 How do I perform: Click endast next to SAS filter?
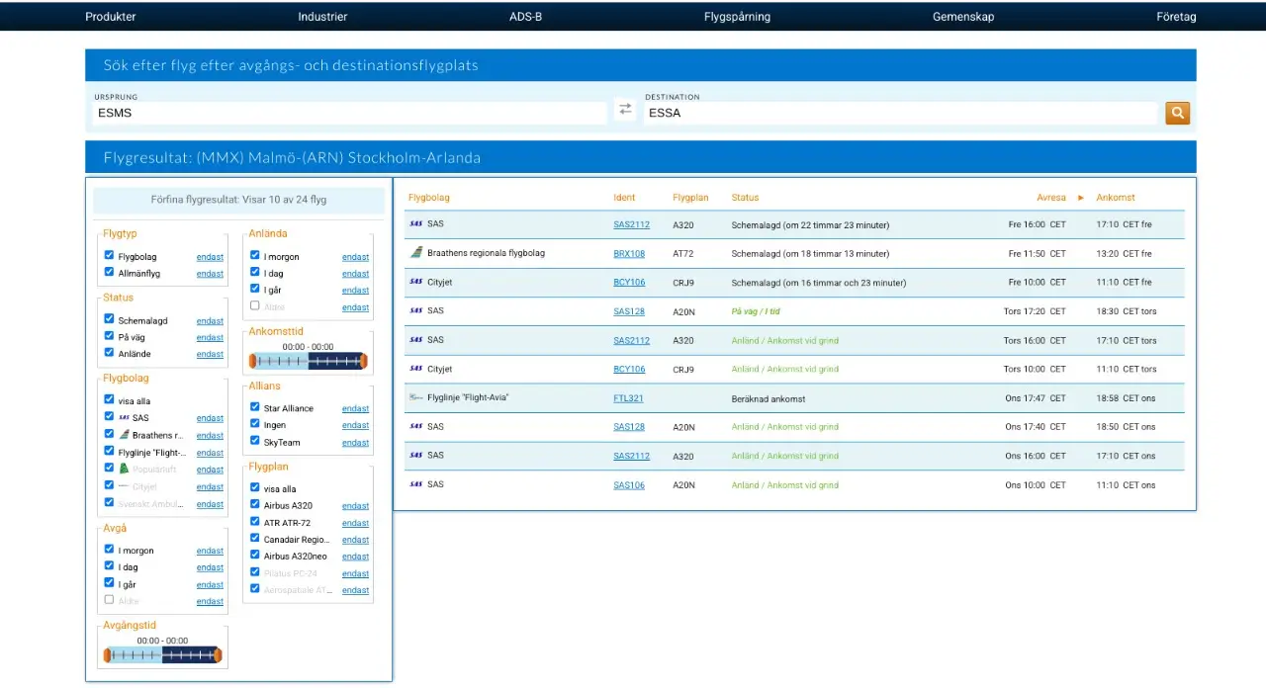pyautogui.click(x=210, y=419)
